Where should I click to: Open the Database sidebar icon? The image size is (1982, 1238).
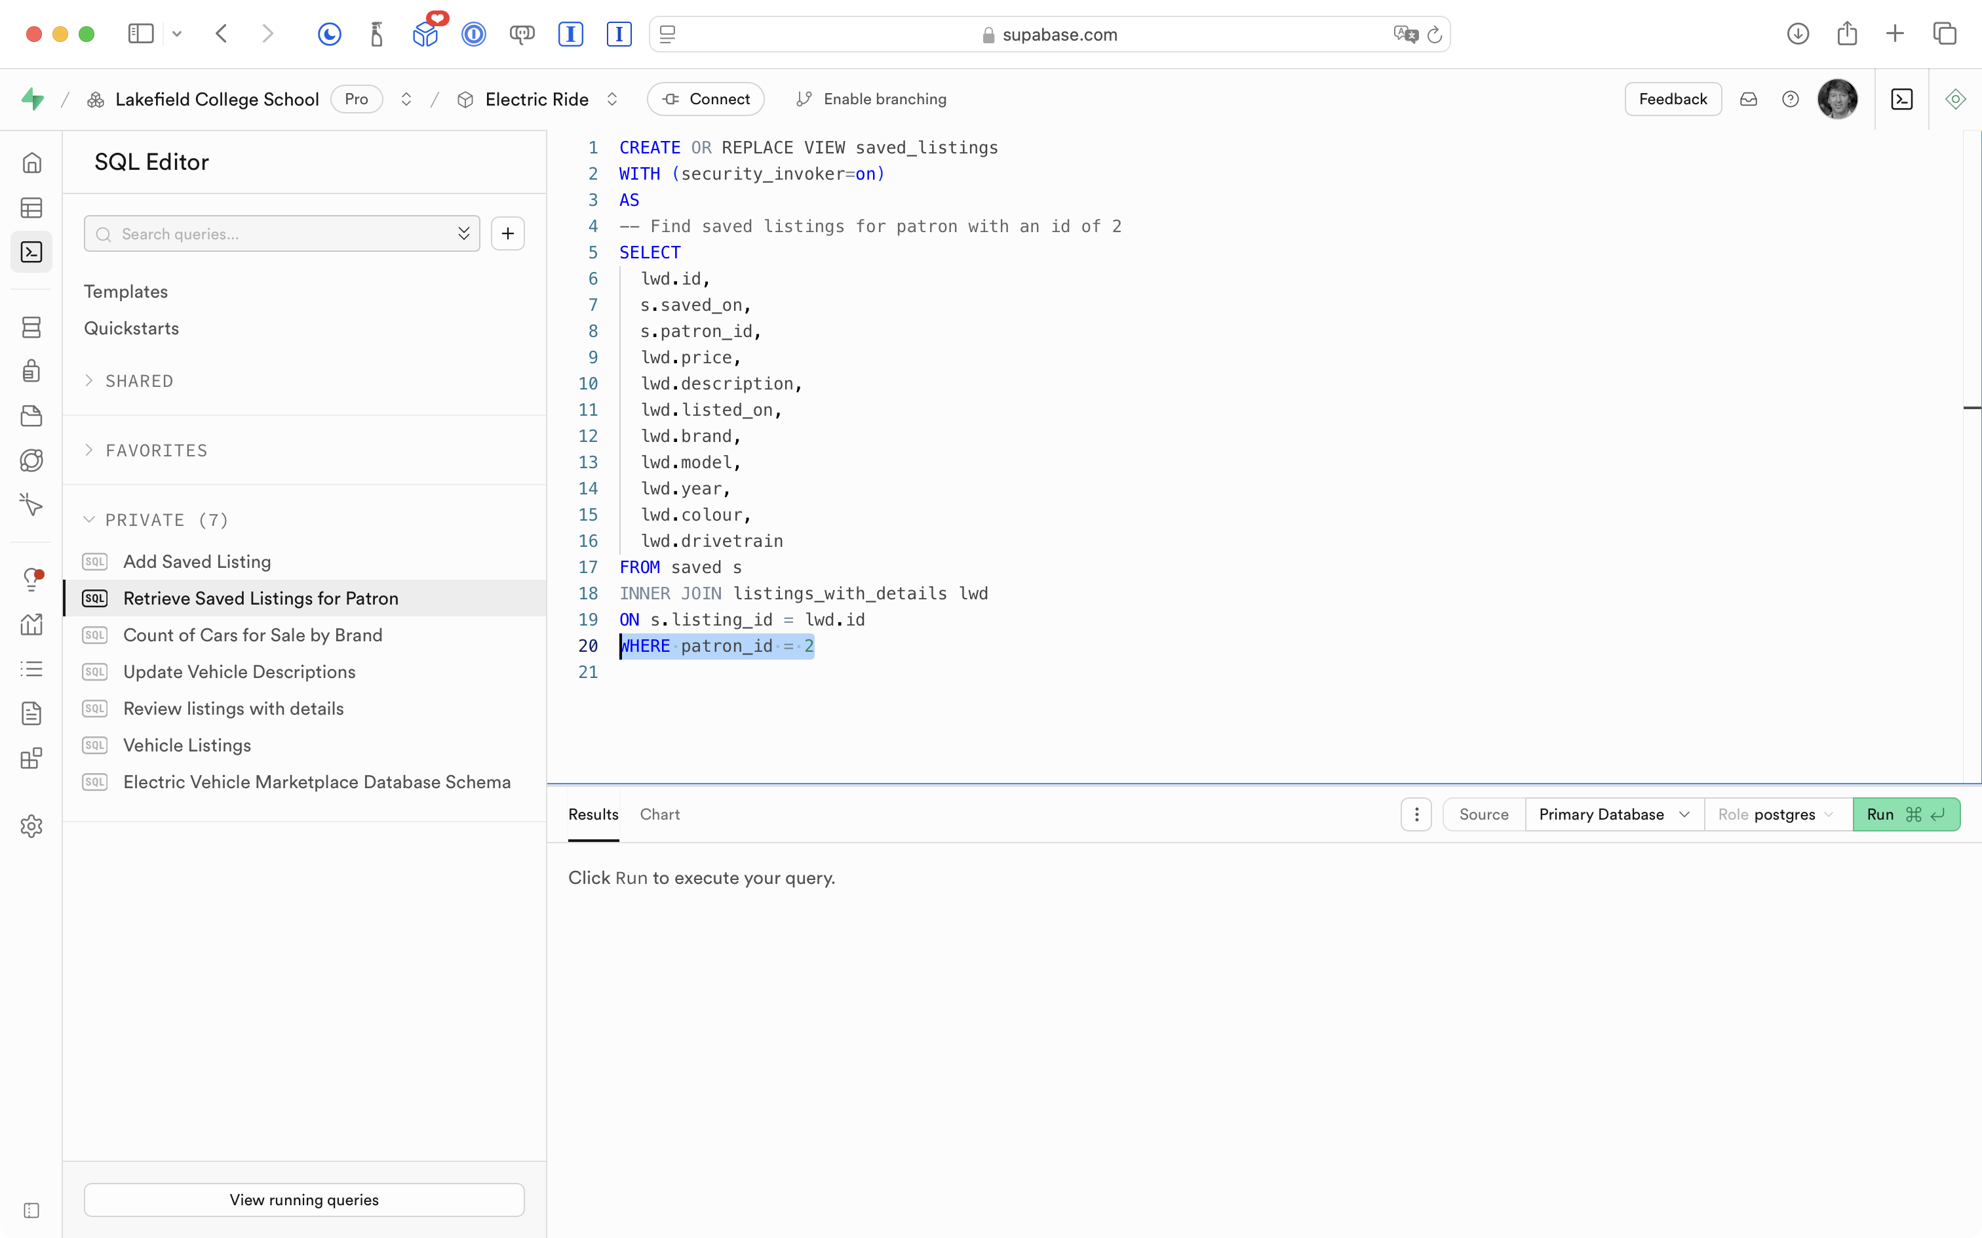coord(31,327)
